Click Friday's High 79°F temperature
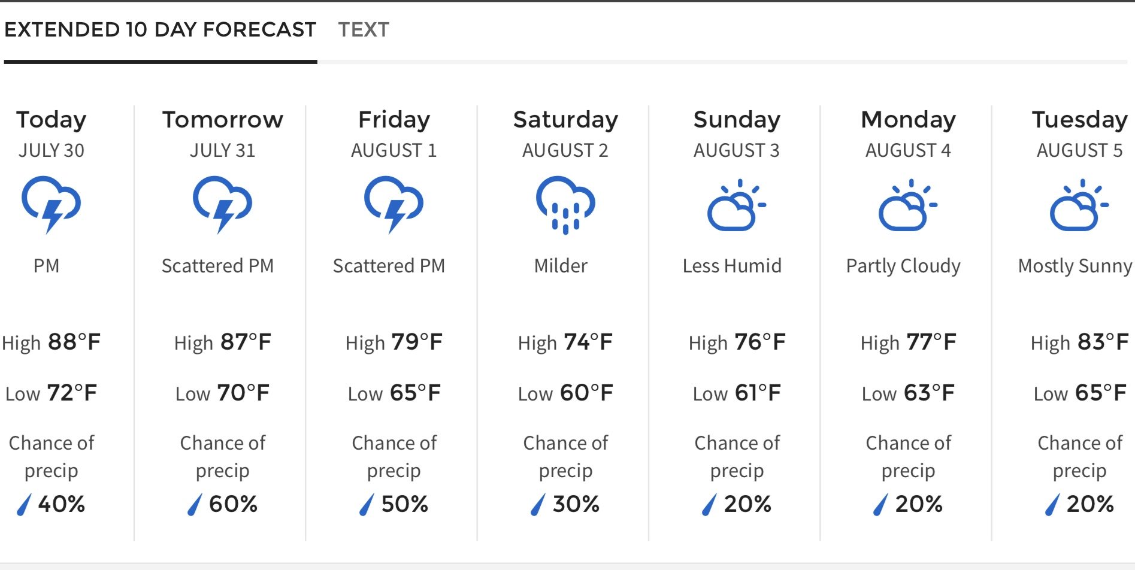The height and width of the screenshot is (570, 1135). click(x=394, y=342)
